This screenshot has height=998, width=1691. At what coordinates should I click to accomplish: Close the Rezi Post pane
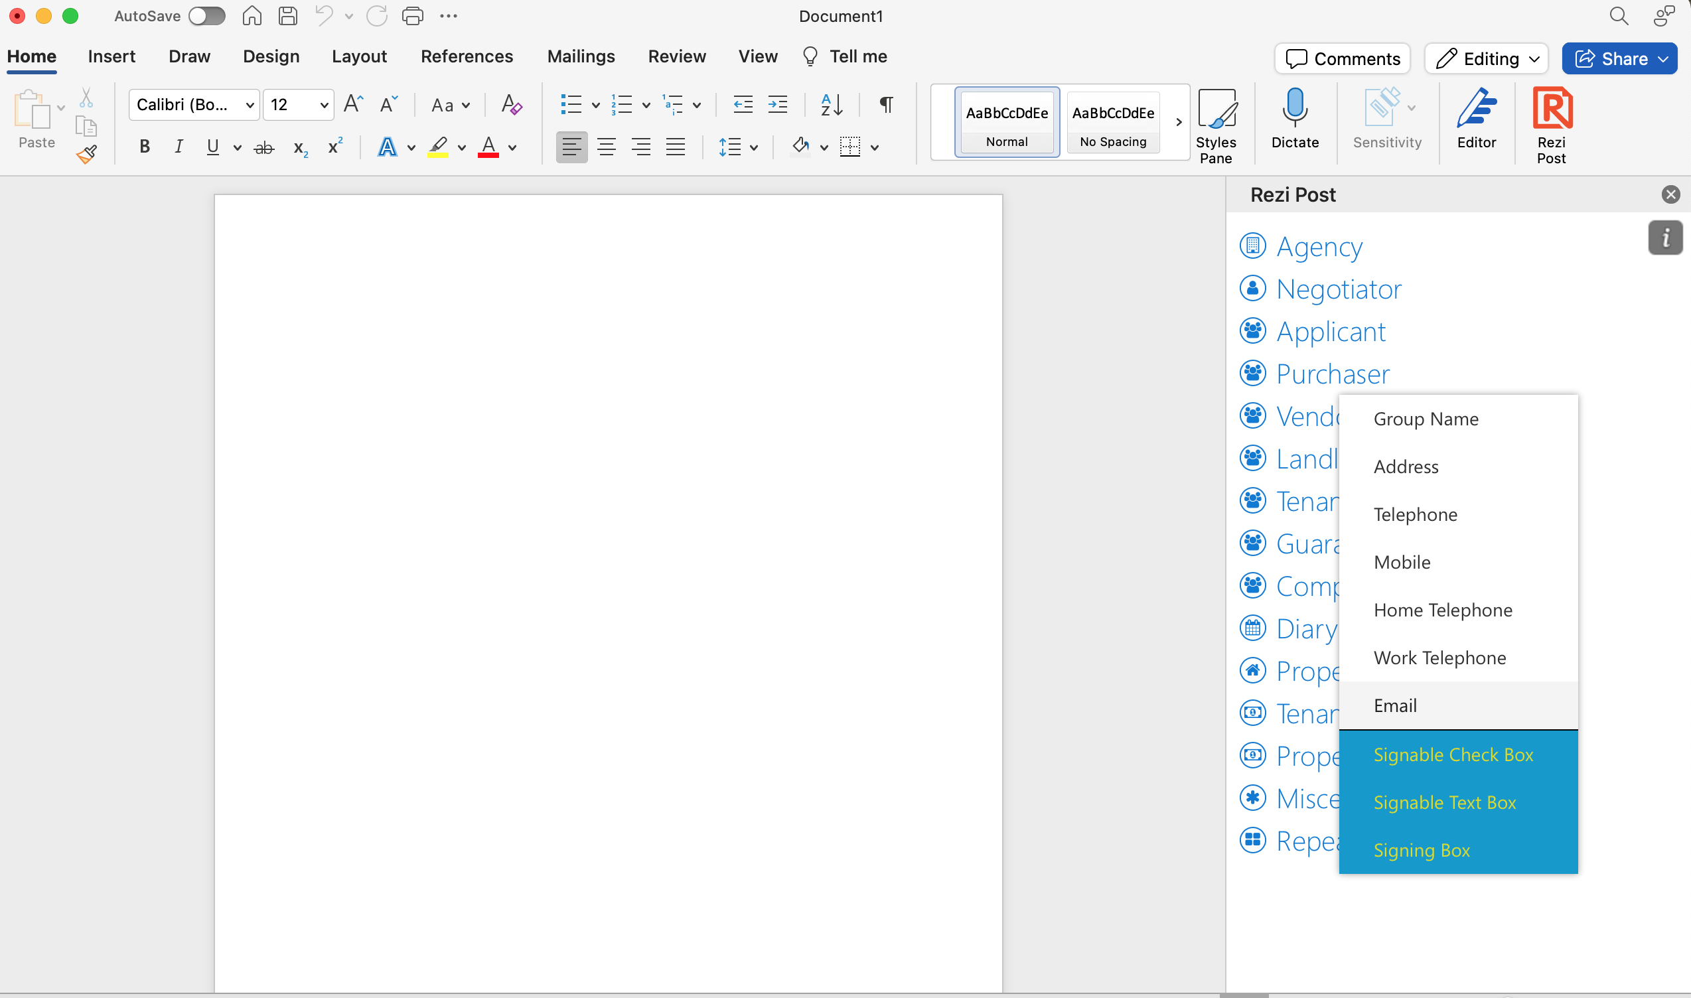click(x=1671, y=194)
